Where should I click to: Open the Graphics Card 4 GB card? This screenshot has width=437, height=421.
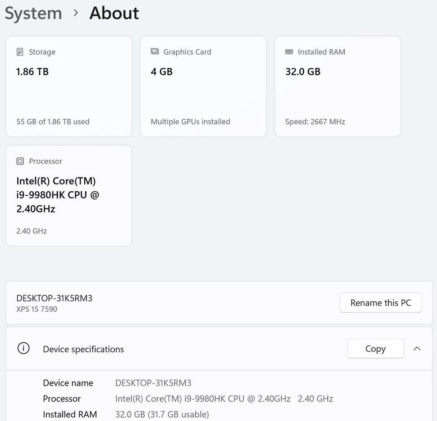pos(203,86)
